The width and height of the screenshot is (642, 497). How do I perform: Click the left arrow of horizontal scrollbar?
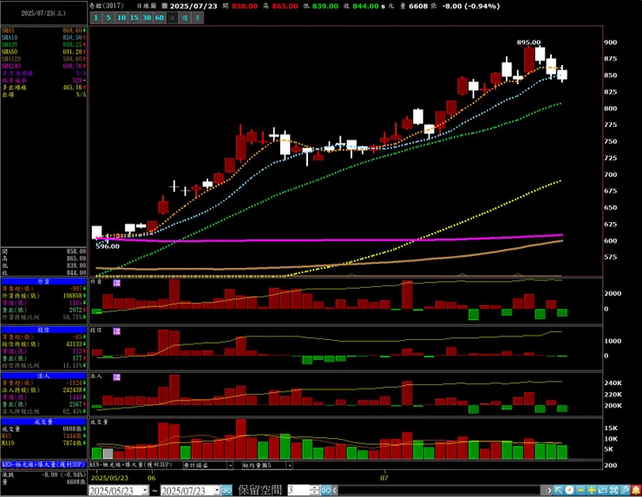pos(335,490)
